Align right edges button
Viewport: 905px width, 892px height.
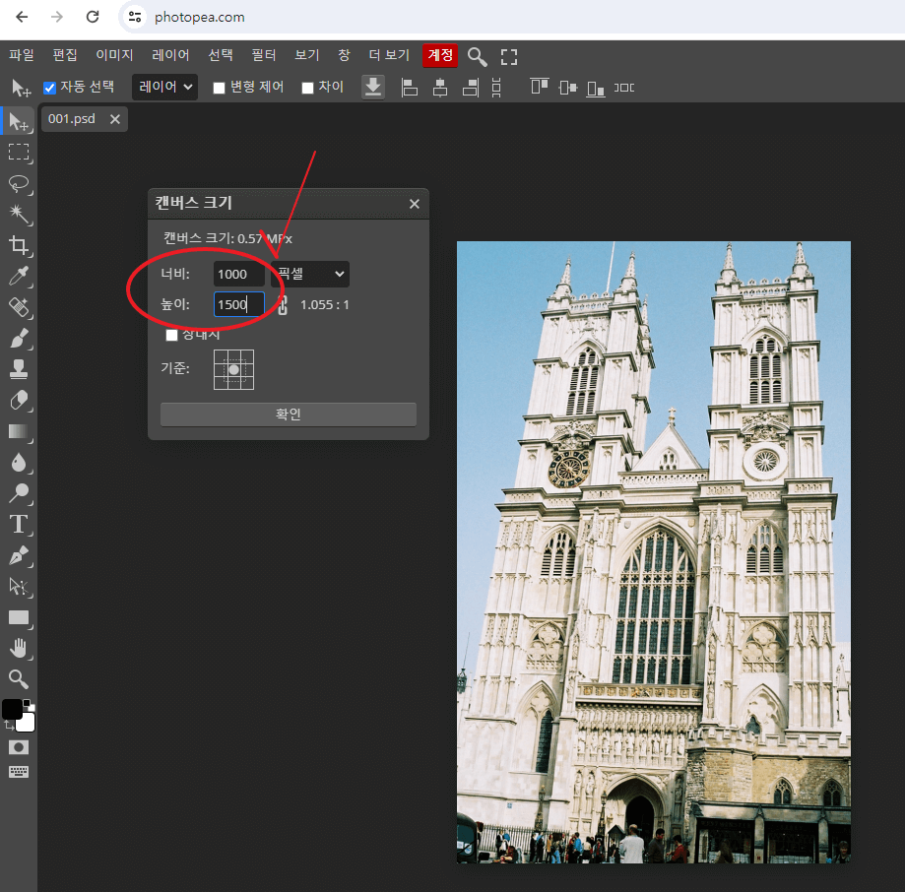click(x=471, y=88)
